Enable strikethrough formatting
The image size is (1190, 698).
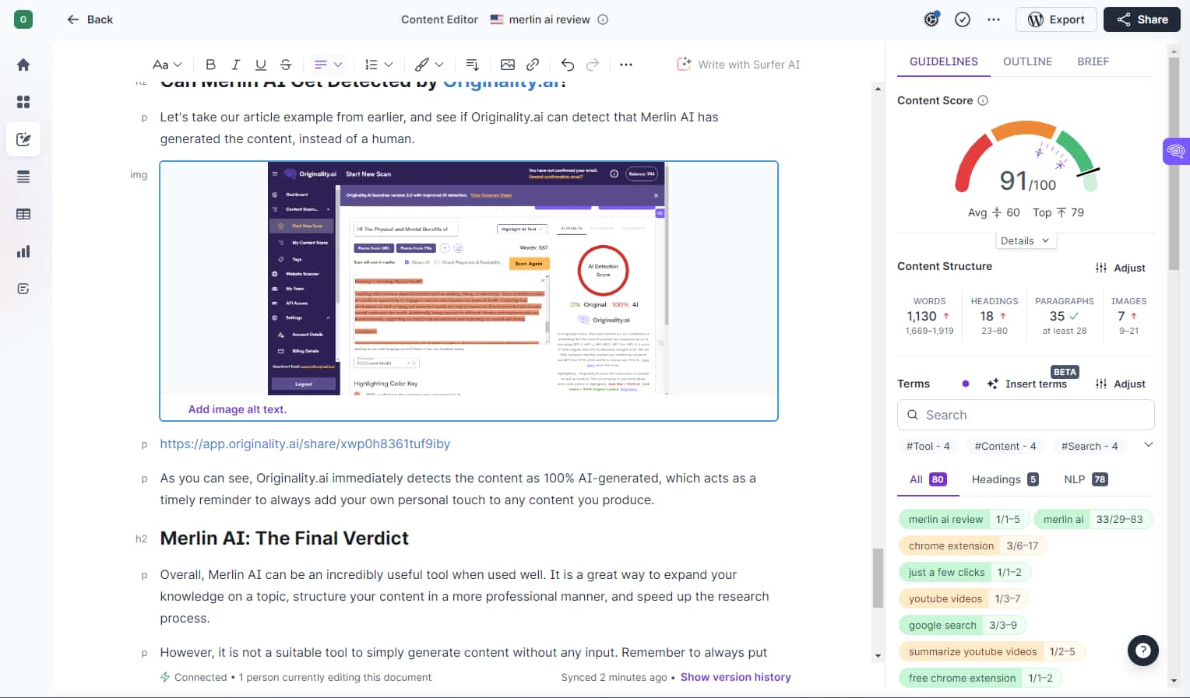pos(286,65)
